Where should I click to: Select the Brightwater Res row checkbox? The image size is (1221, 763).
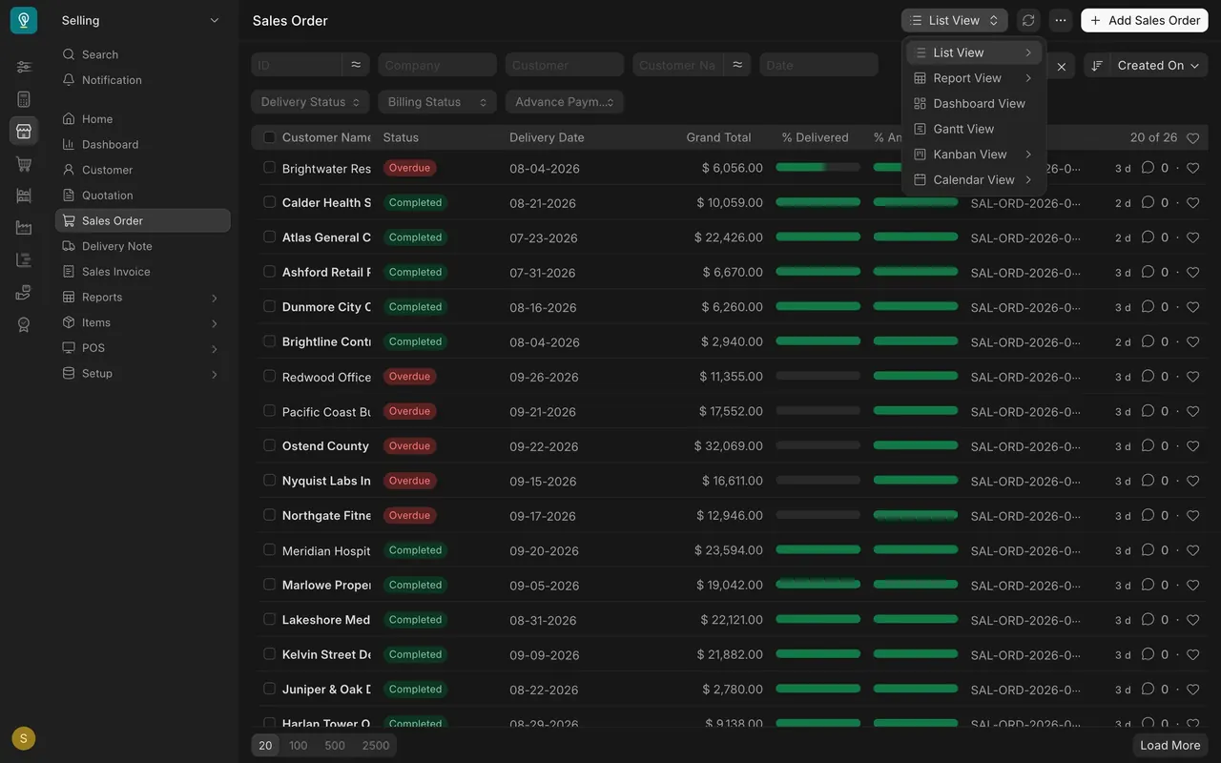269,168
